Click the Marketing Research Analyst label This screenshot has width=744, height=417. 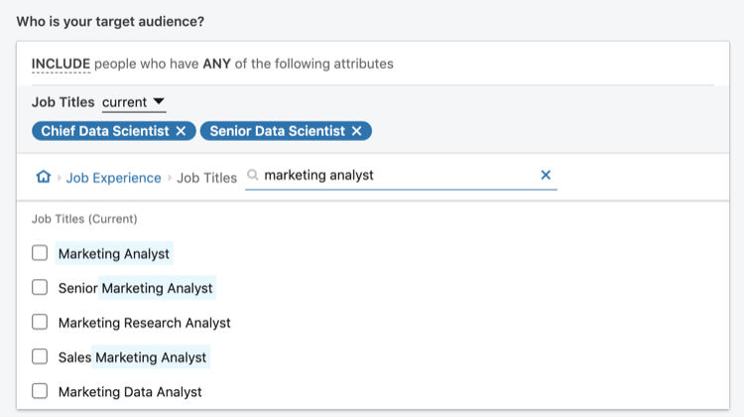144,323
